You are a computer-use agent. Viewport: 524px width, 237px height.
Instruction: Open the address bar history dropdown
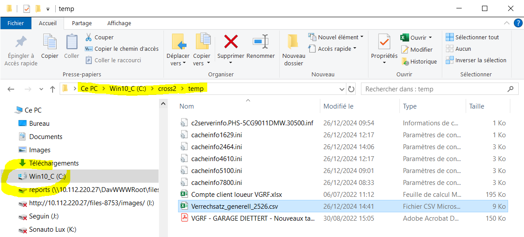pos(342,89)
